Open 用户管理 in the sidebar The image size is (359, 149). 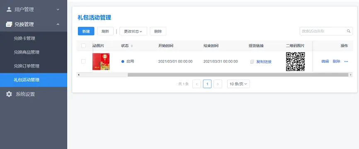coord(34,10)
